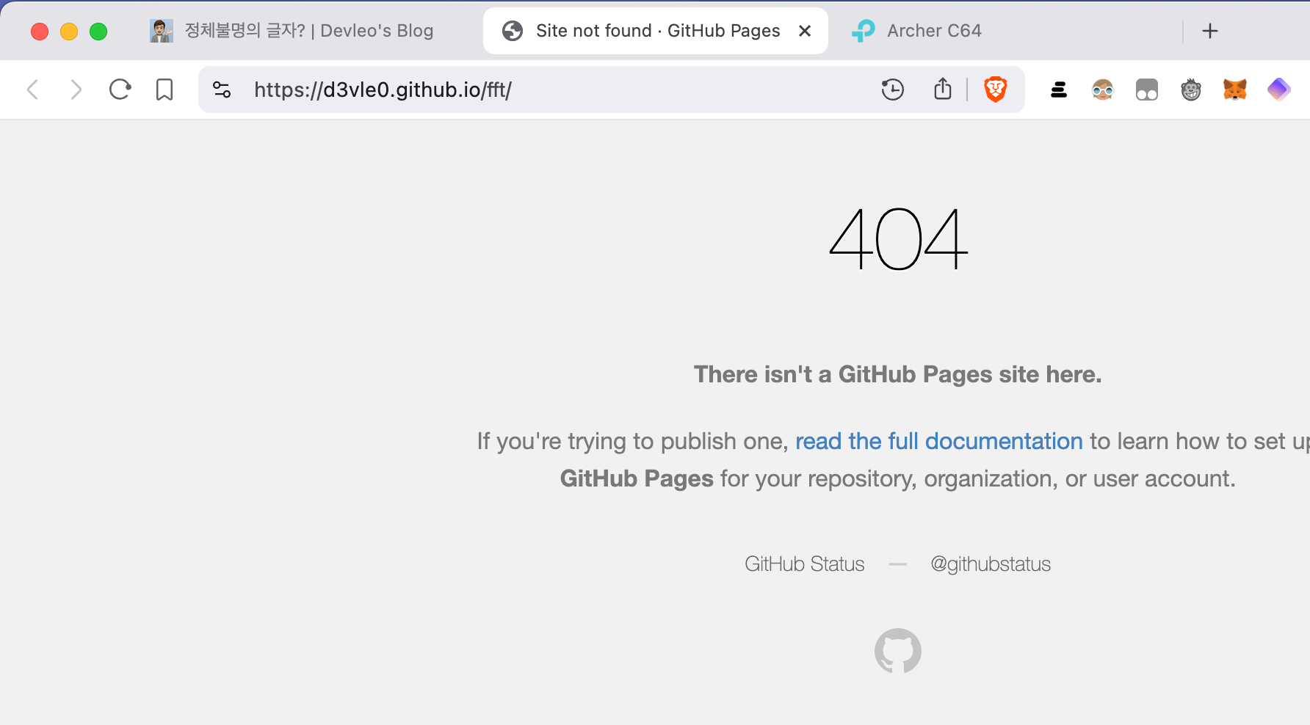Viewport: 1310px width, 725px height.
Task: Click the globe favicon on the active tab
Action: point(513,31)
